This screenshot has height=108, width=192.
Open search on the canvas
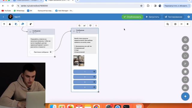coord(168,24)
